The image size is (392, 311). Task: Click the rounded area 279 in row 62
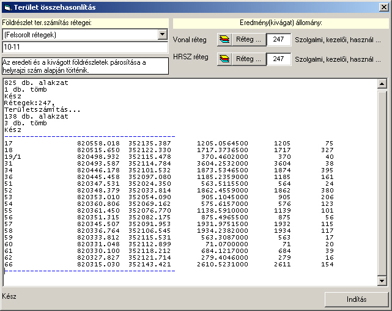[x=284, y=258]
